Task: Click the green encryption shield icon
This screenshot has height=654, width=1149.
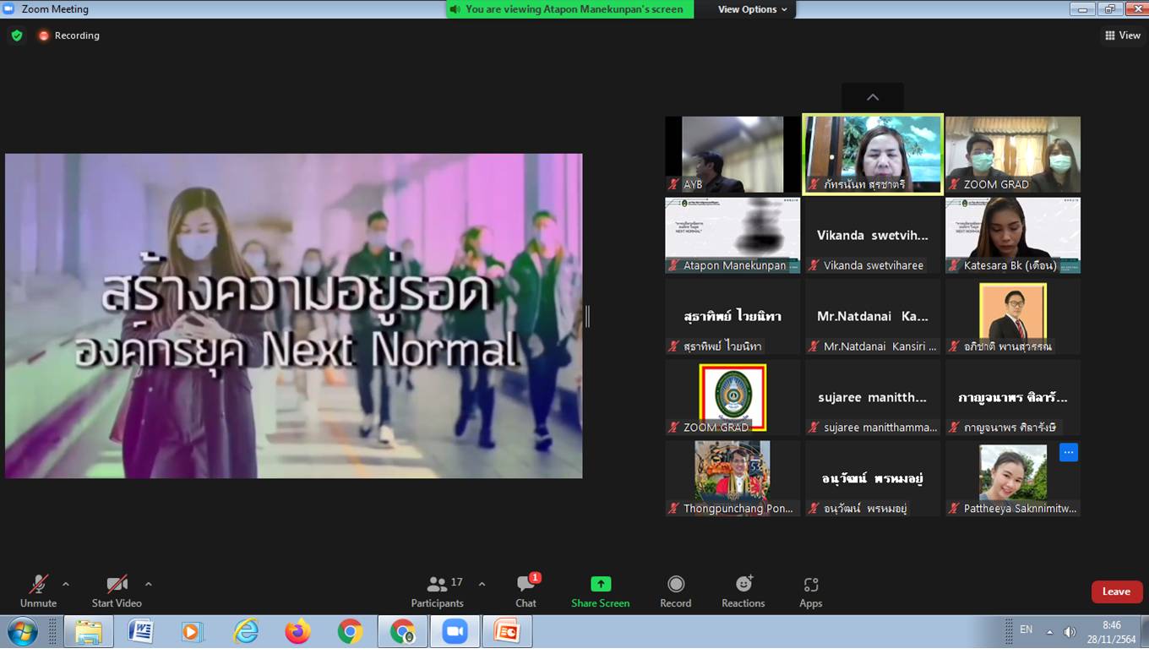Action: (17, 35)
